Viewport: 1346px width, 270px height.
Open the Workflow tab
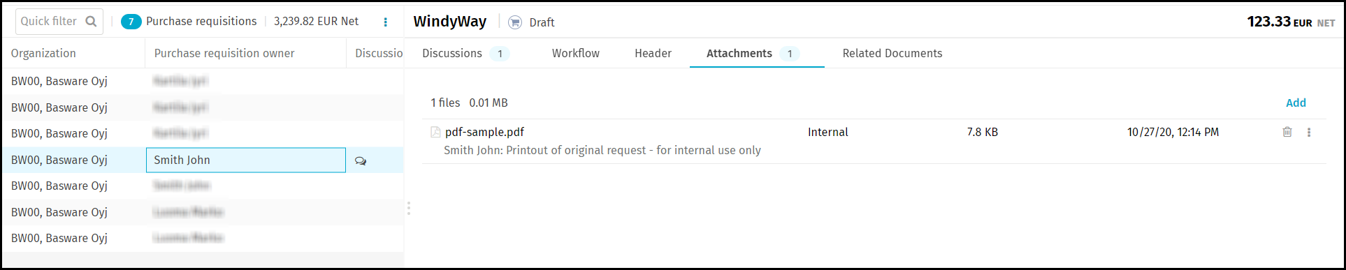point(576,54)
